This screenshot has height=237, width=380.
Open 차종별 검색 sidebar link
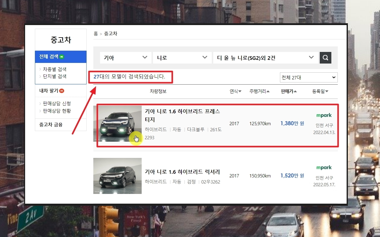[54, 69]
